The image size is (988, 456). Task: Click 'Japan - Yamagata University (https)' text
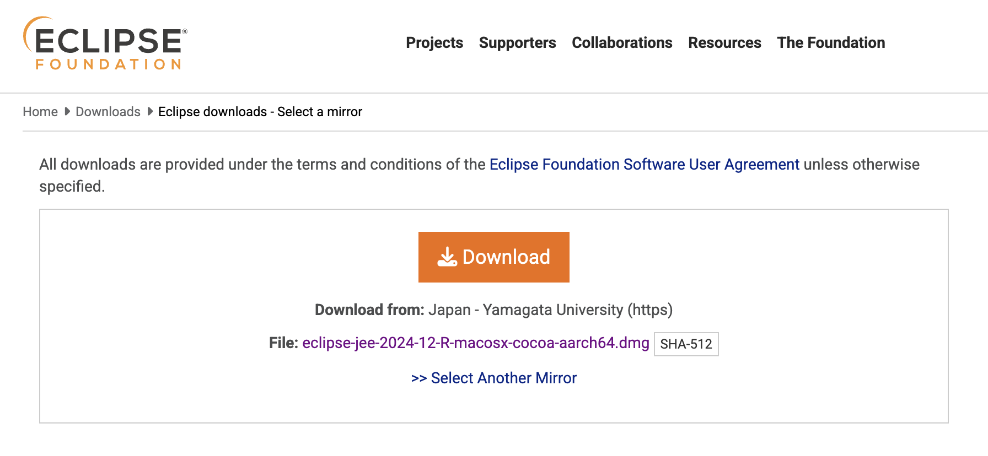551,310
